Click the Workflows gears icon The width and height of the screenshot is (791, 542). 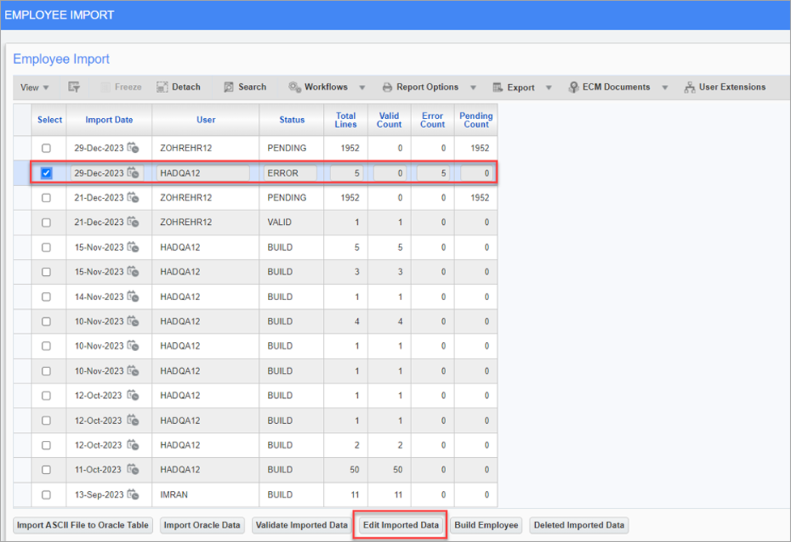[x=295, y=87]
